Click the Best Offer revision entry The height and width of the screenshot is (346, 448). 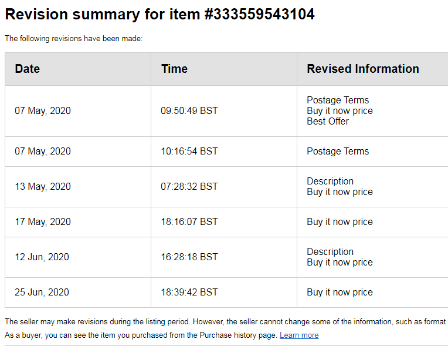coord(328,121)
